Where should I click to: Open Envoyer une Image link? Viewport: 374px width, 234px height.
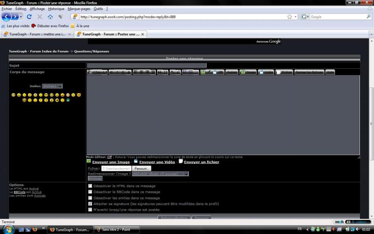[111, 162]
